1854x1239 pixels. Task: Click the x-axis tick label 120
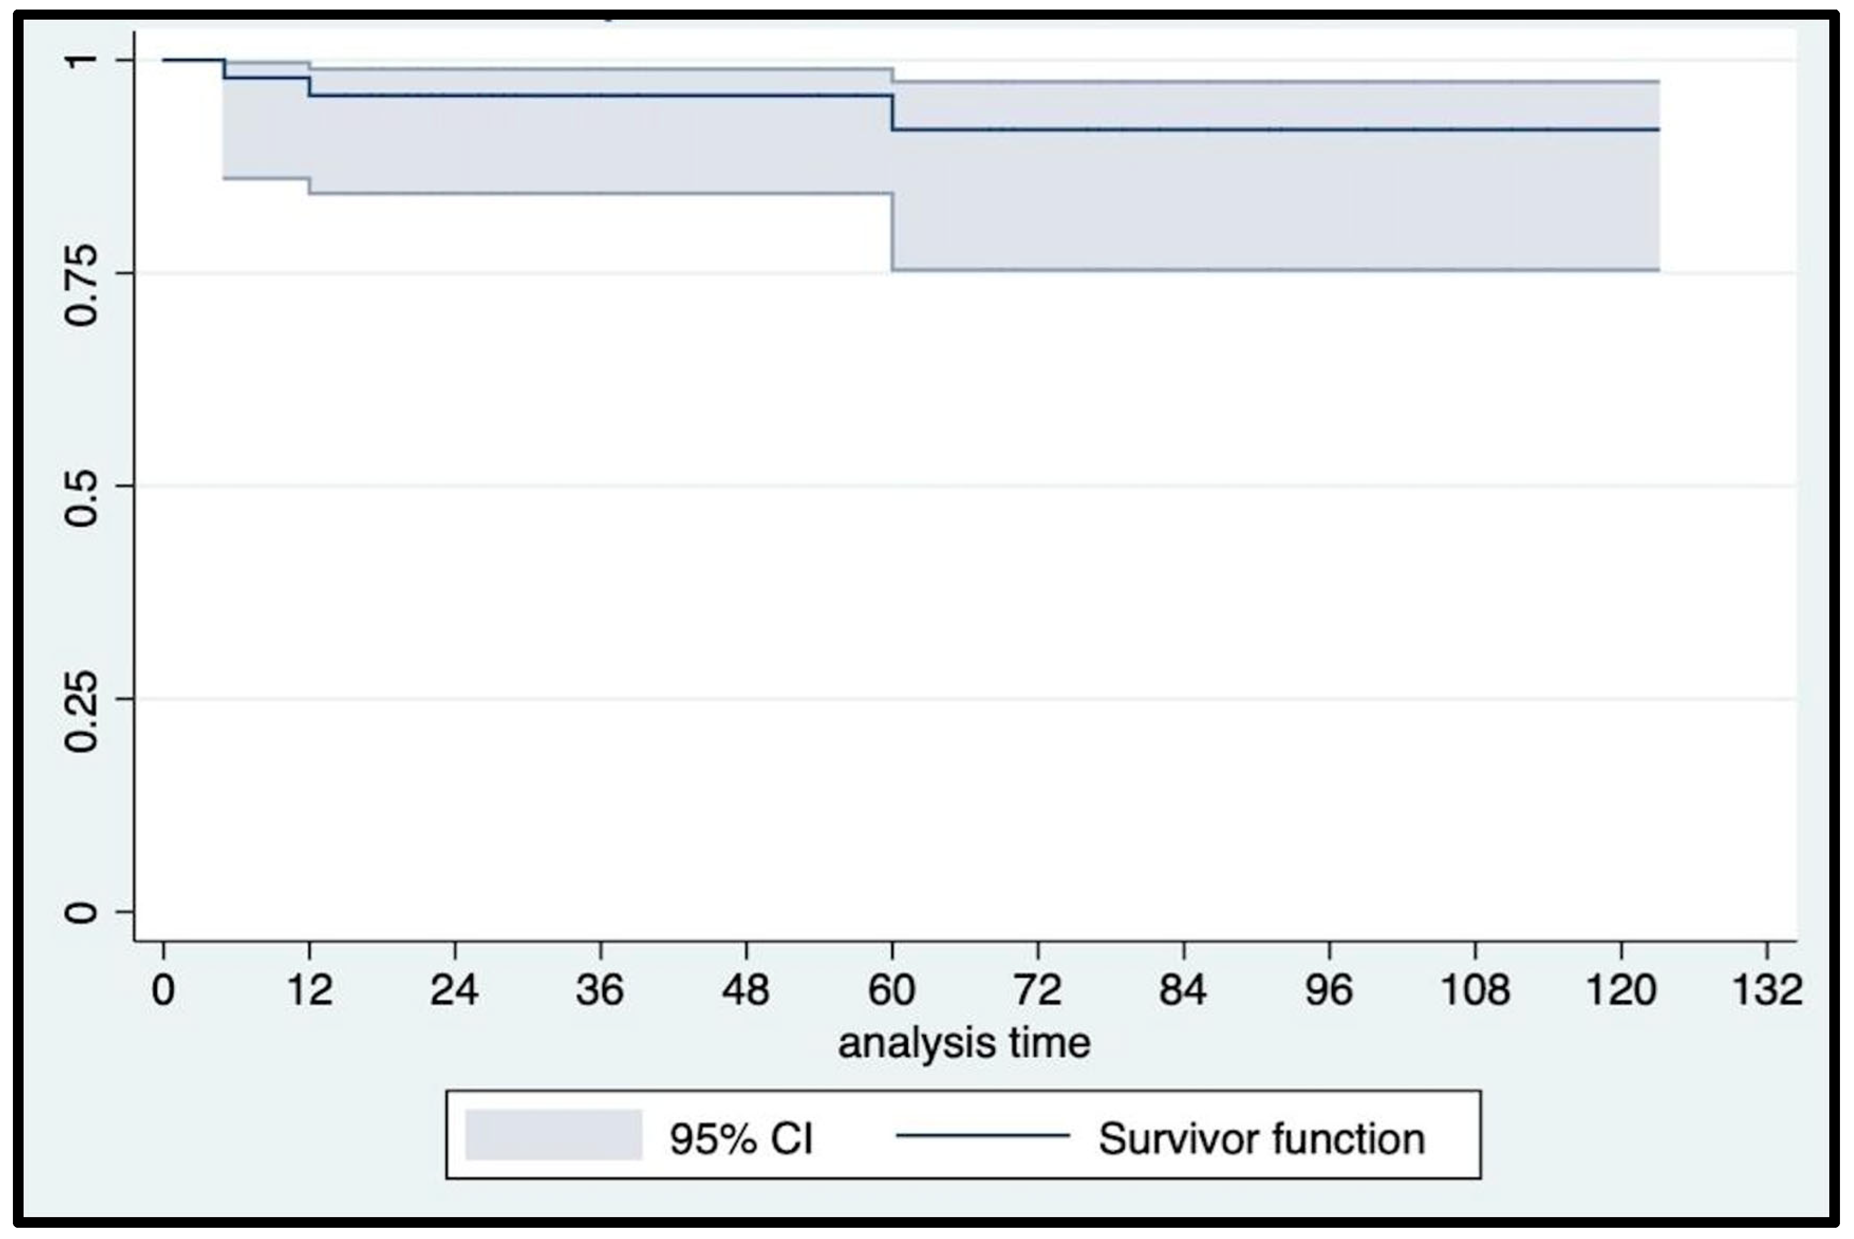coord(1621,989)
